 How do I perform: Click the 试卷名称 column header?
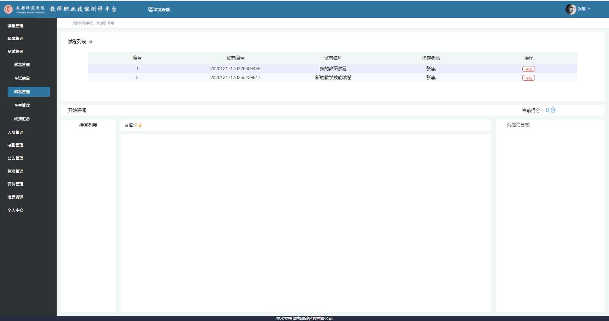(333, 58)
